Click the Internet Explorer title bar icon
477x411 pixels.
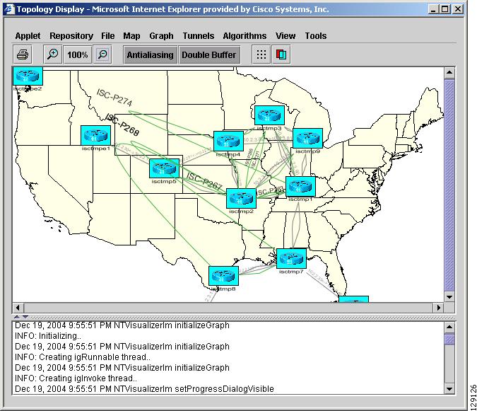tap(10, 9)
